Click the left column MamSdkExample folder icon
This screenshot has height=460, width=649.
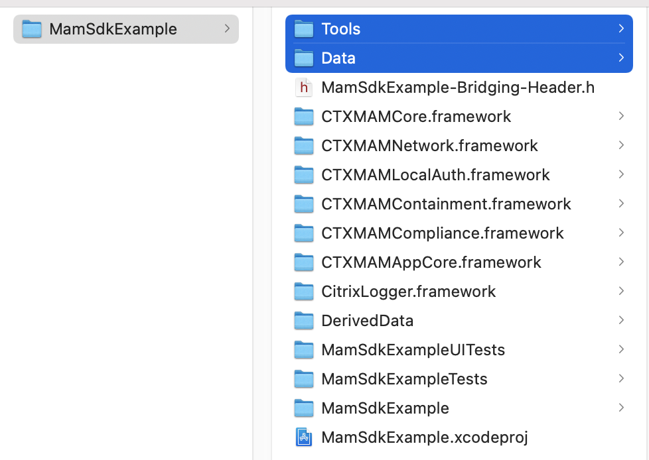pos(32,29)
